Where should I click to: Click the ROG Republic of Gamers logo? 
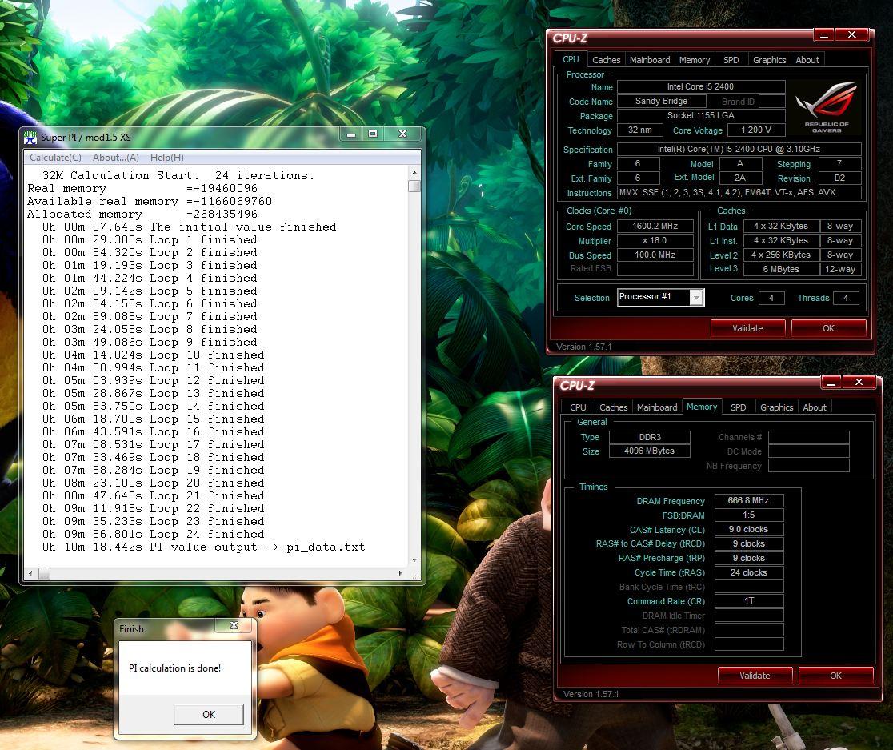[x=827, y=107]
